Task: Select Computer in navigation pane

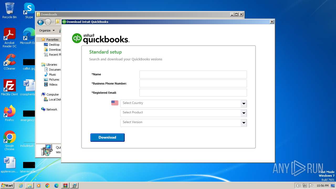Action: [x=50, y=94]
